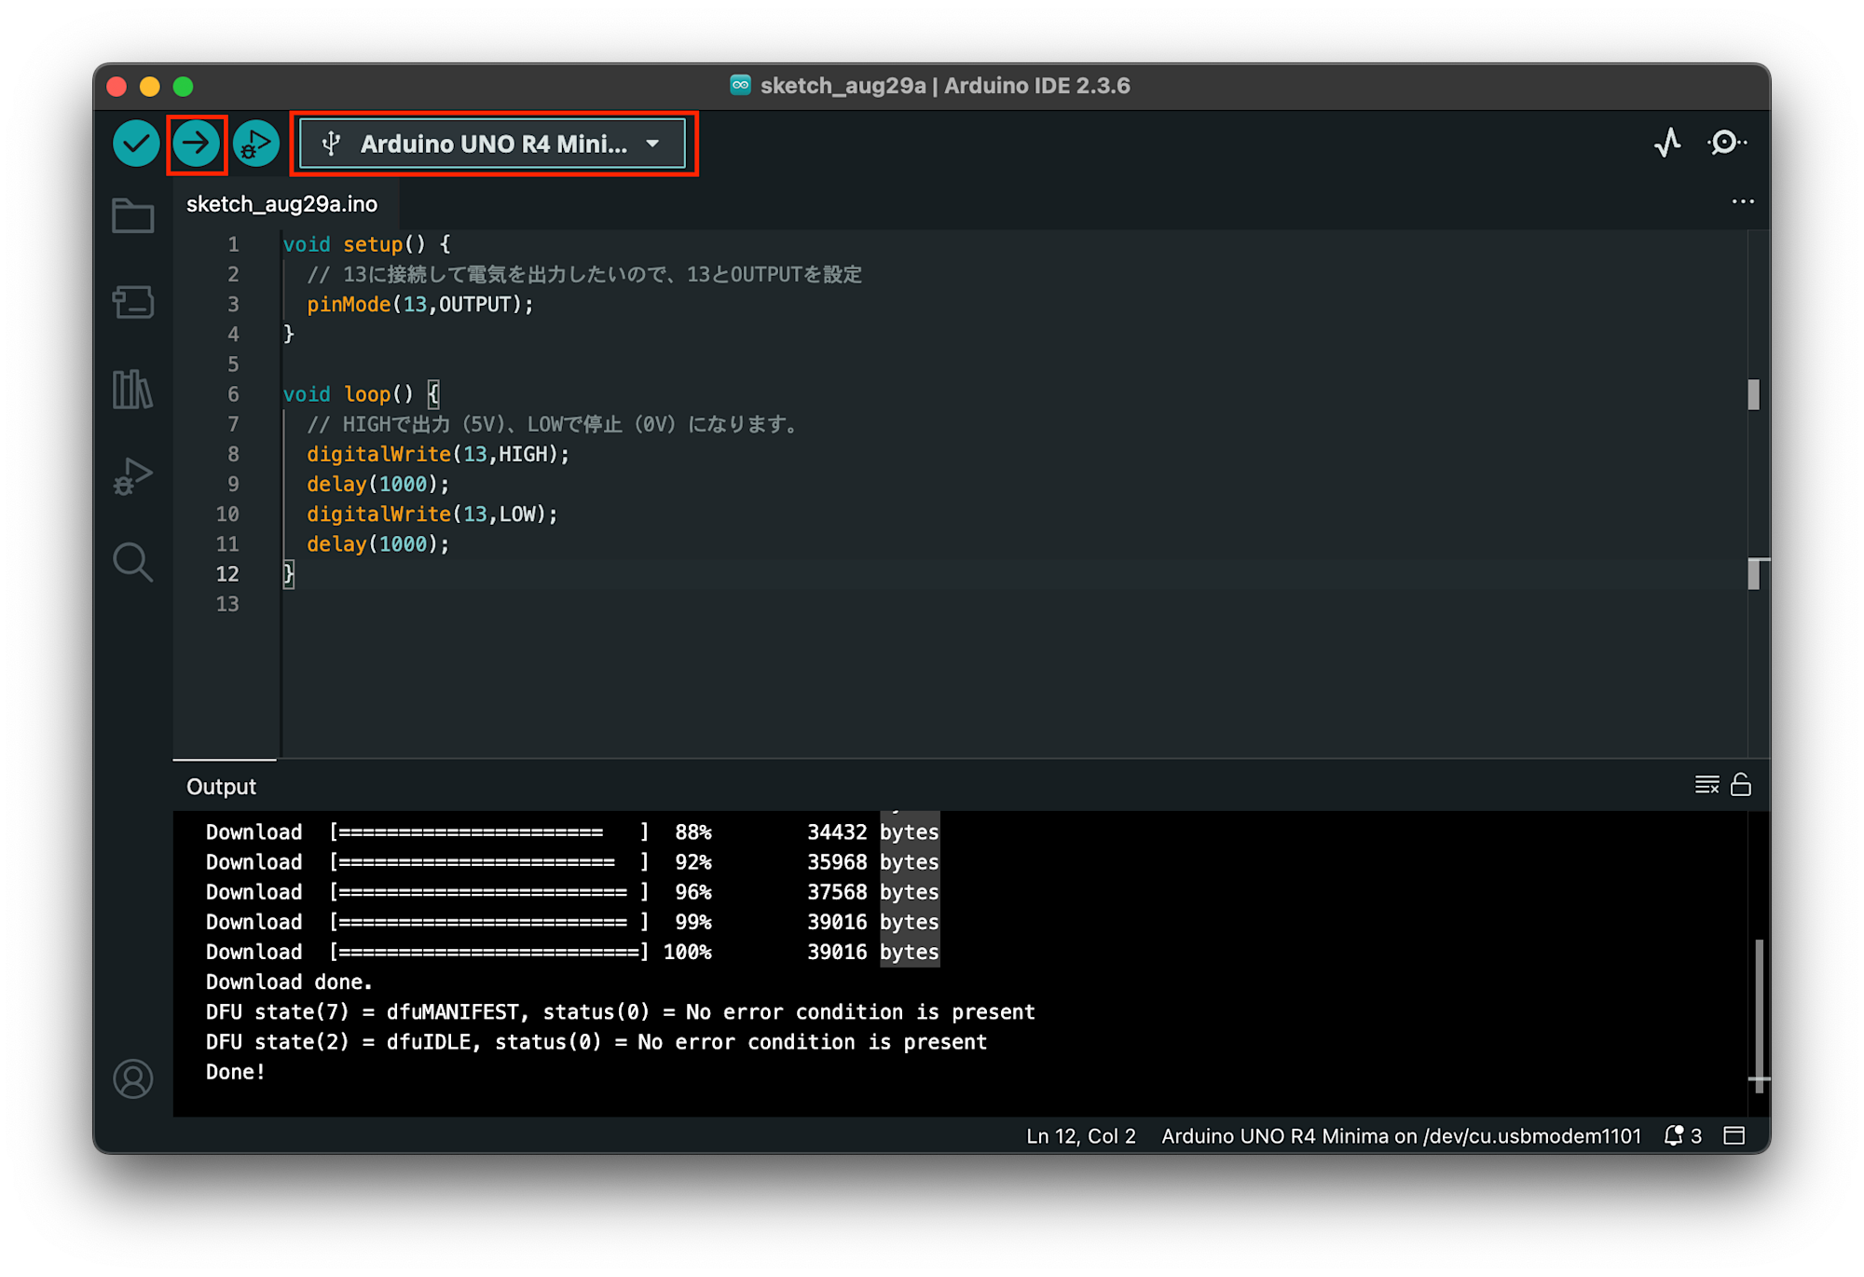Viewport: 1864px width, 1277px height.
Task: Click line number 6 in gutter
Action: tap(233, 394)
